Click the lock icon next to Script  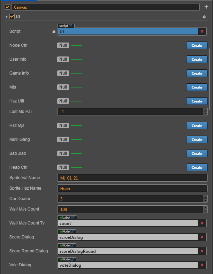tap(54, 31)
